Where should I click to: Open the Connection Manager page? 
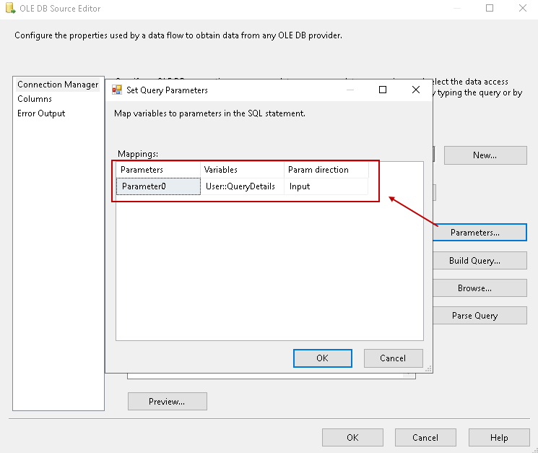58,85
